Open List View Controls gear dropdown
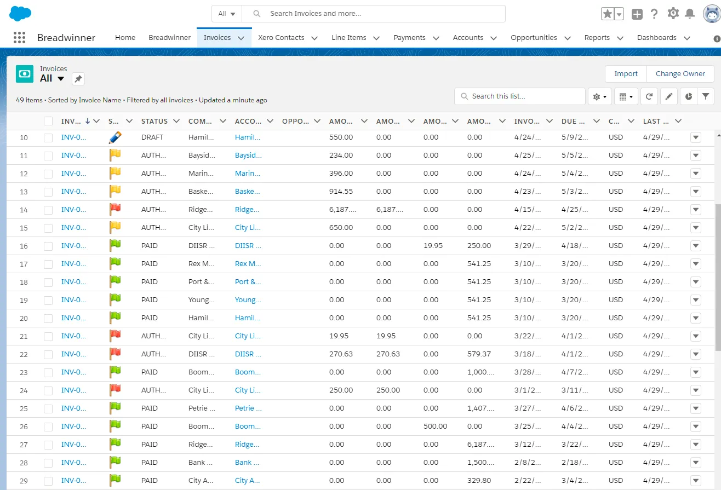This screenshot has width=721, height=490. (x=599, y=96)
